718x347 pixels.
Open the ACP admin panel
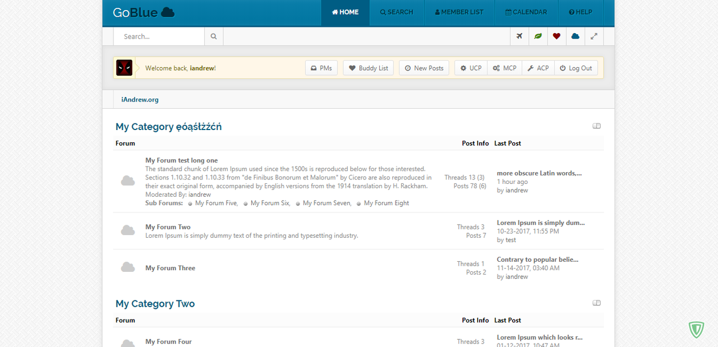point(538,68)
